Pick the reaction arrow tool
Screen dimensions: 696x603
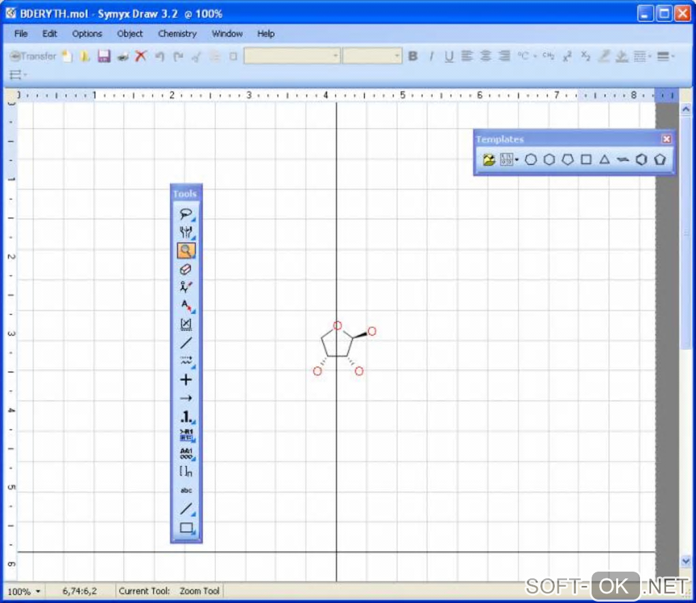click(x=186, y=398)
